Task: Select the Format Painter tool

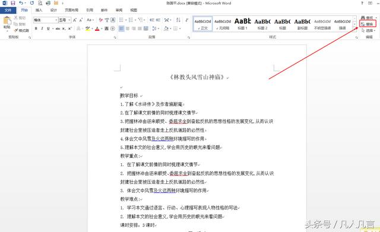Action: tap(21, 30)
